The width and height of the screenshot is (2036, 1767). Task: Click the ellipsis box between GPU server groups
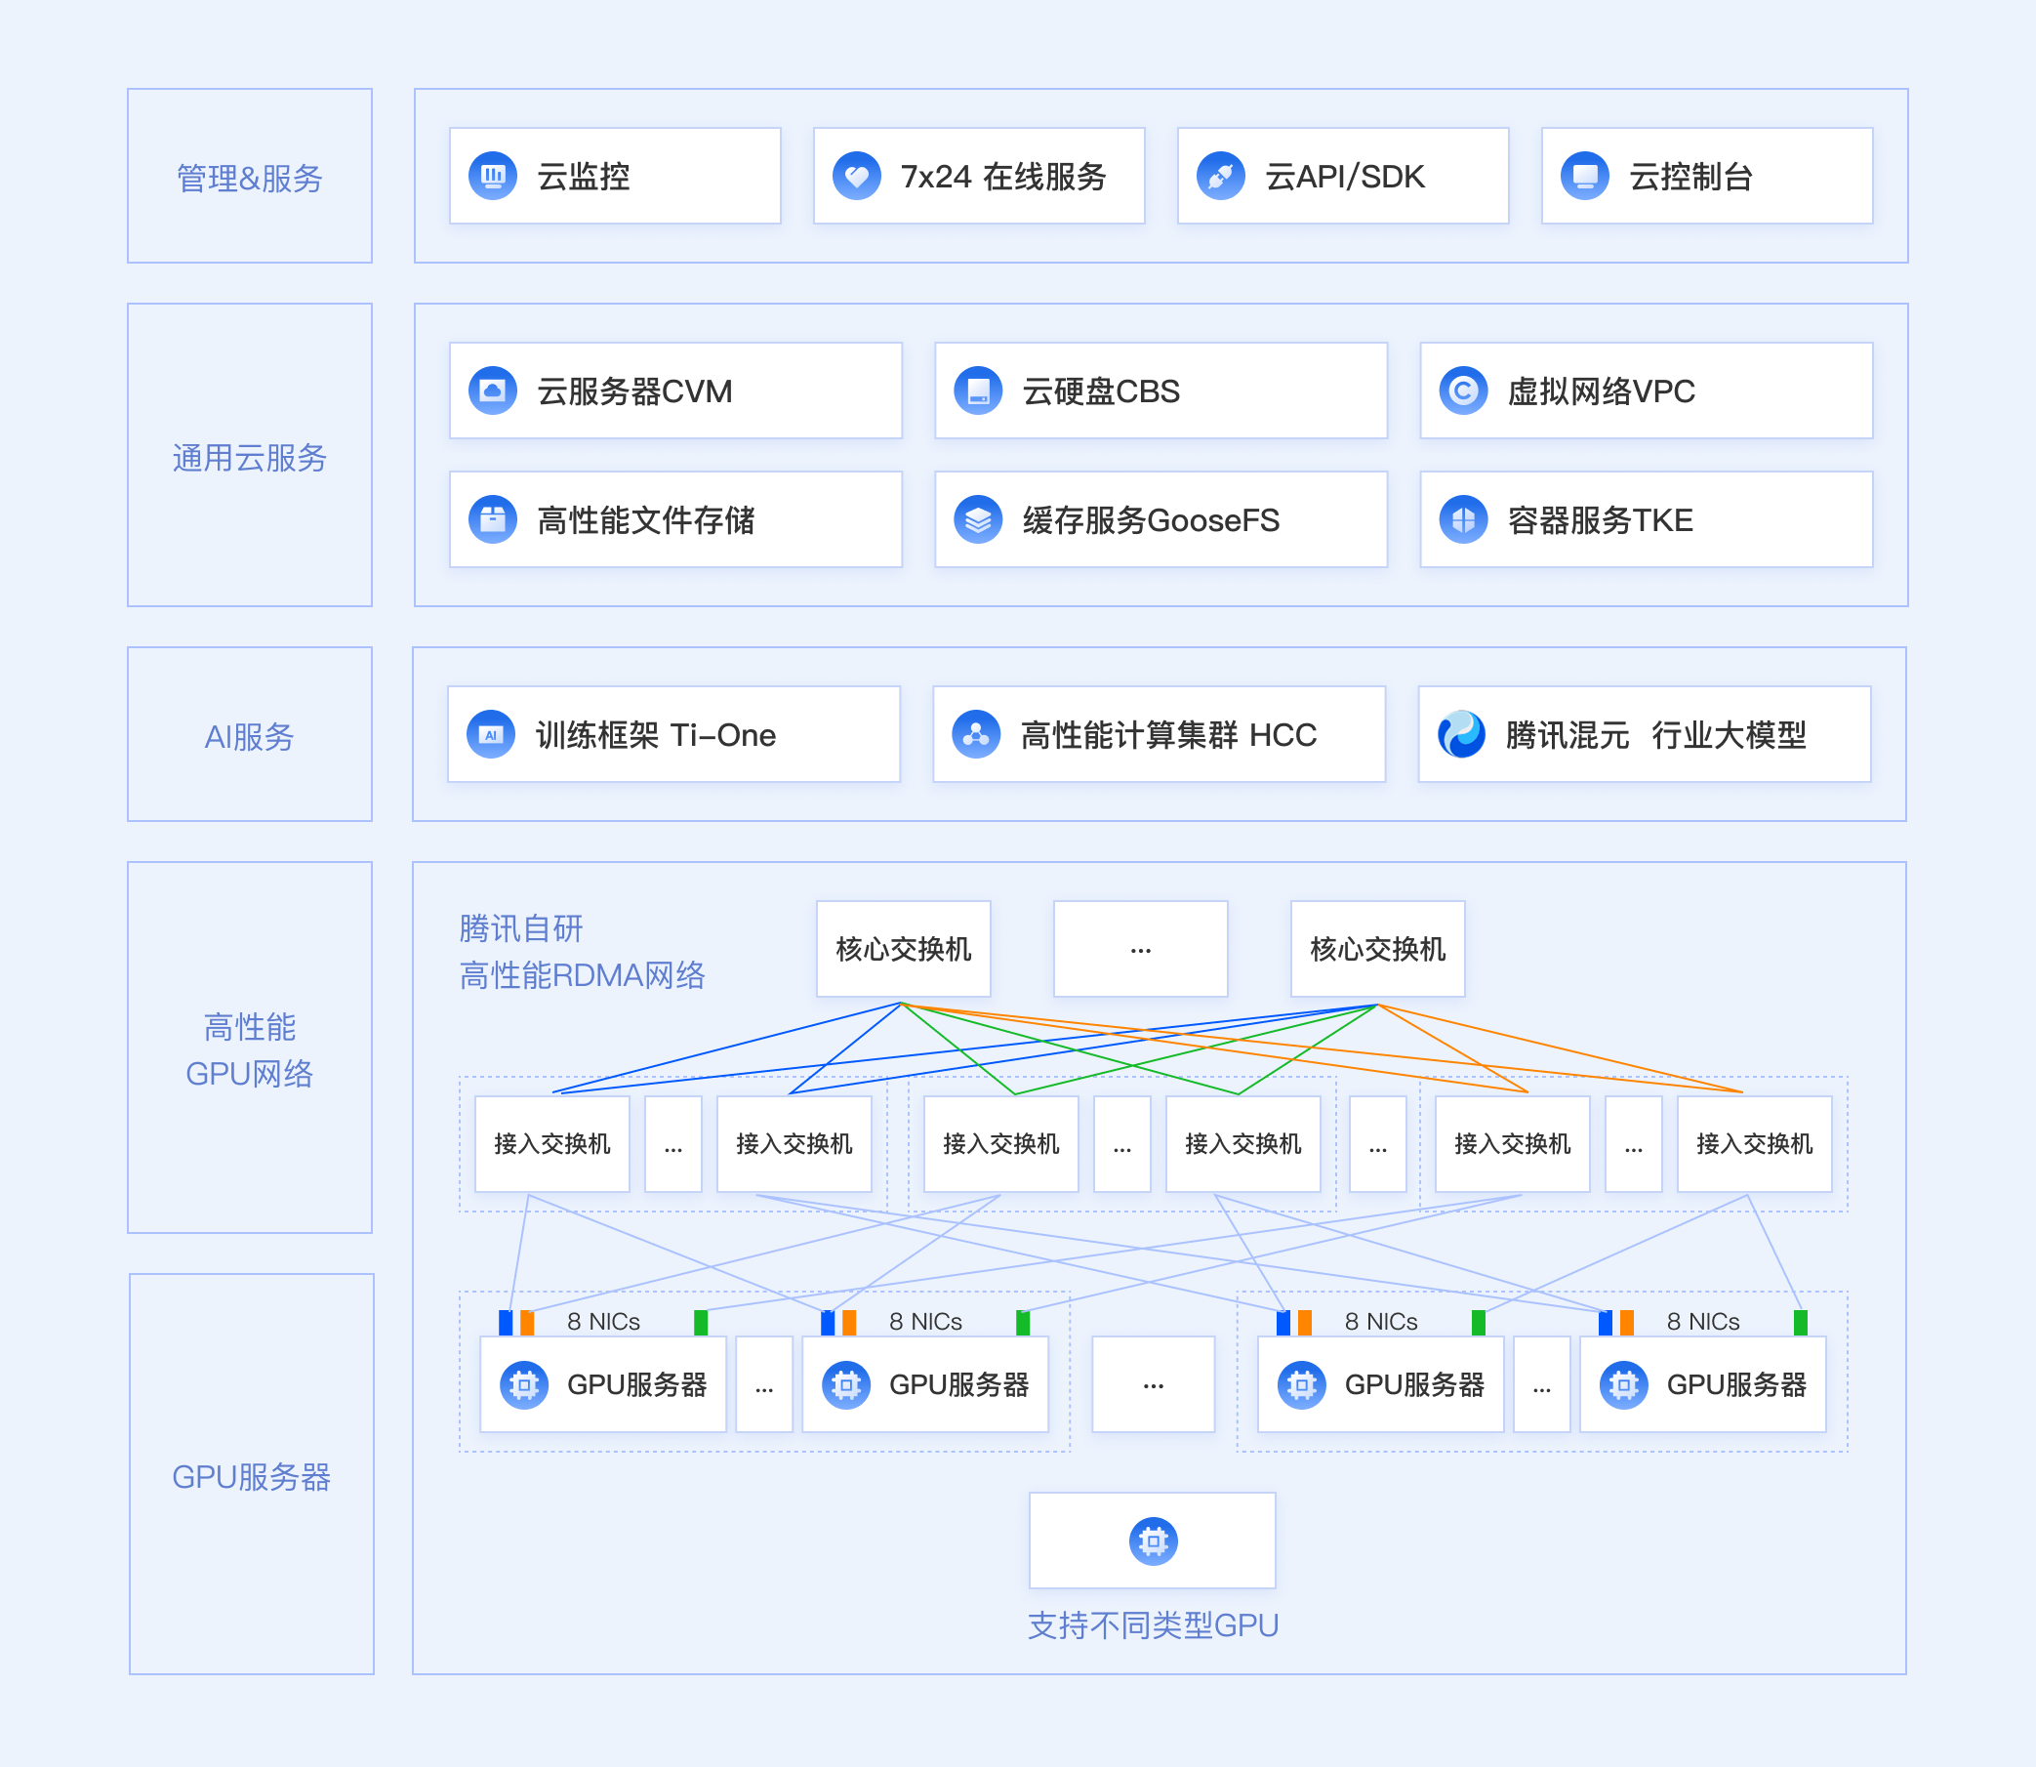point(1152,1383)
